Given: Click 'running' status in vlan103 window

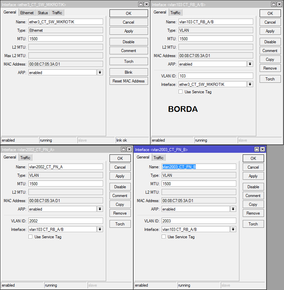Looking at the screenshot, I should (216, 140).
